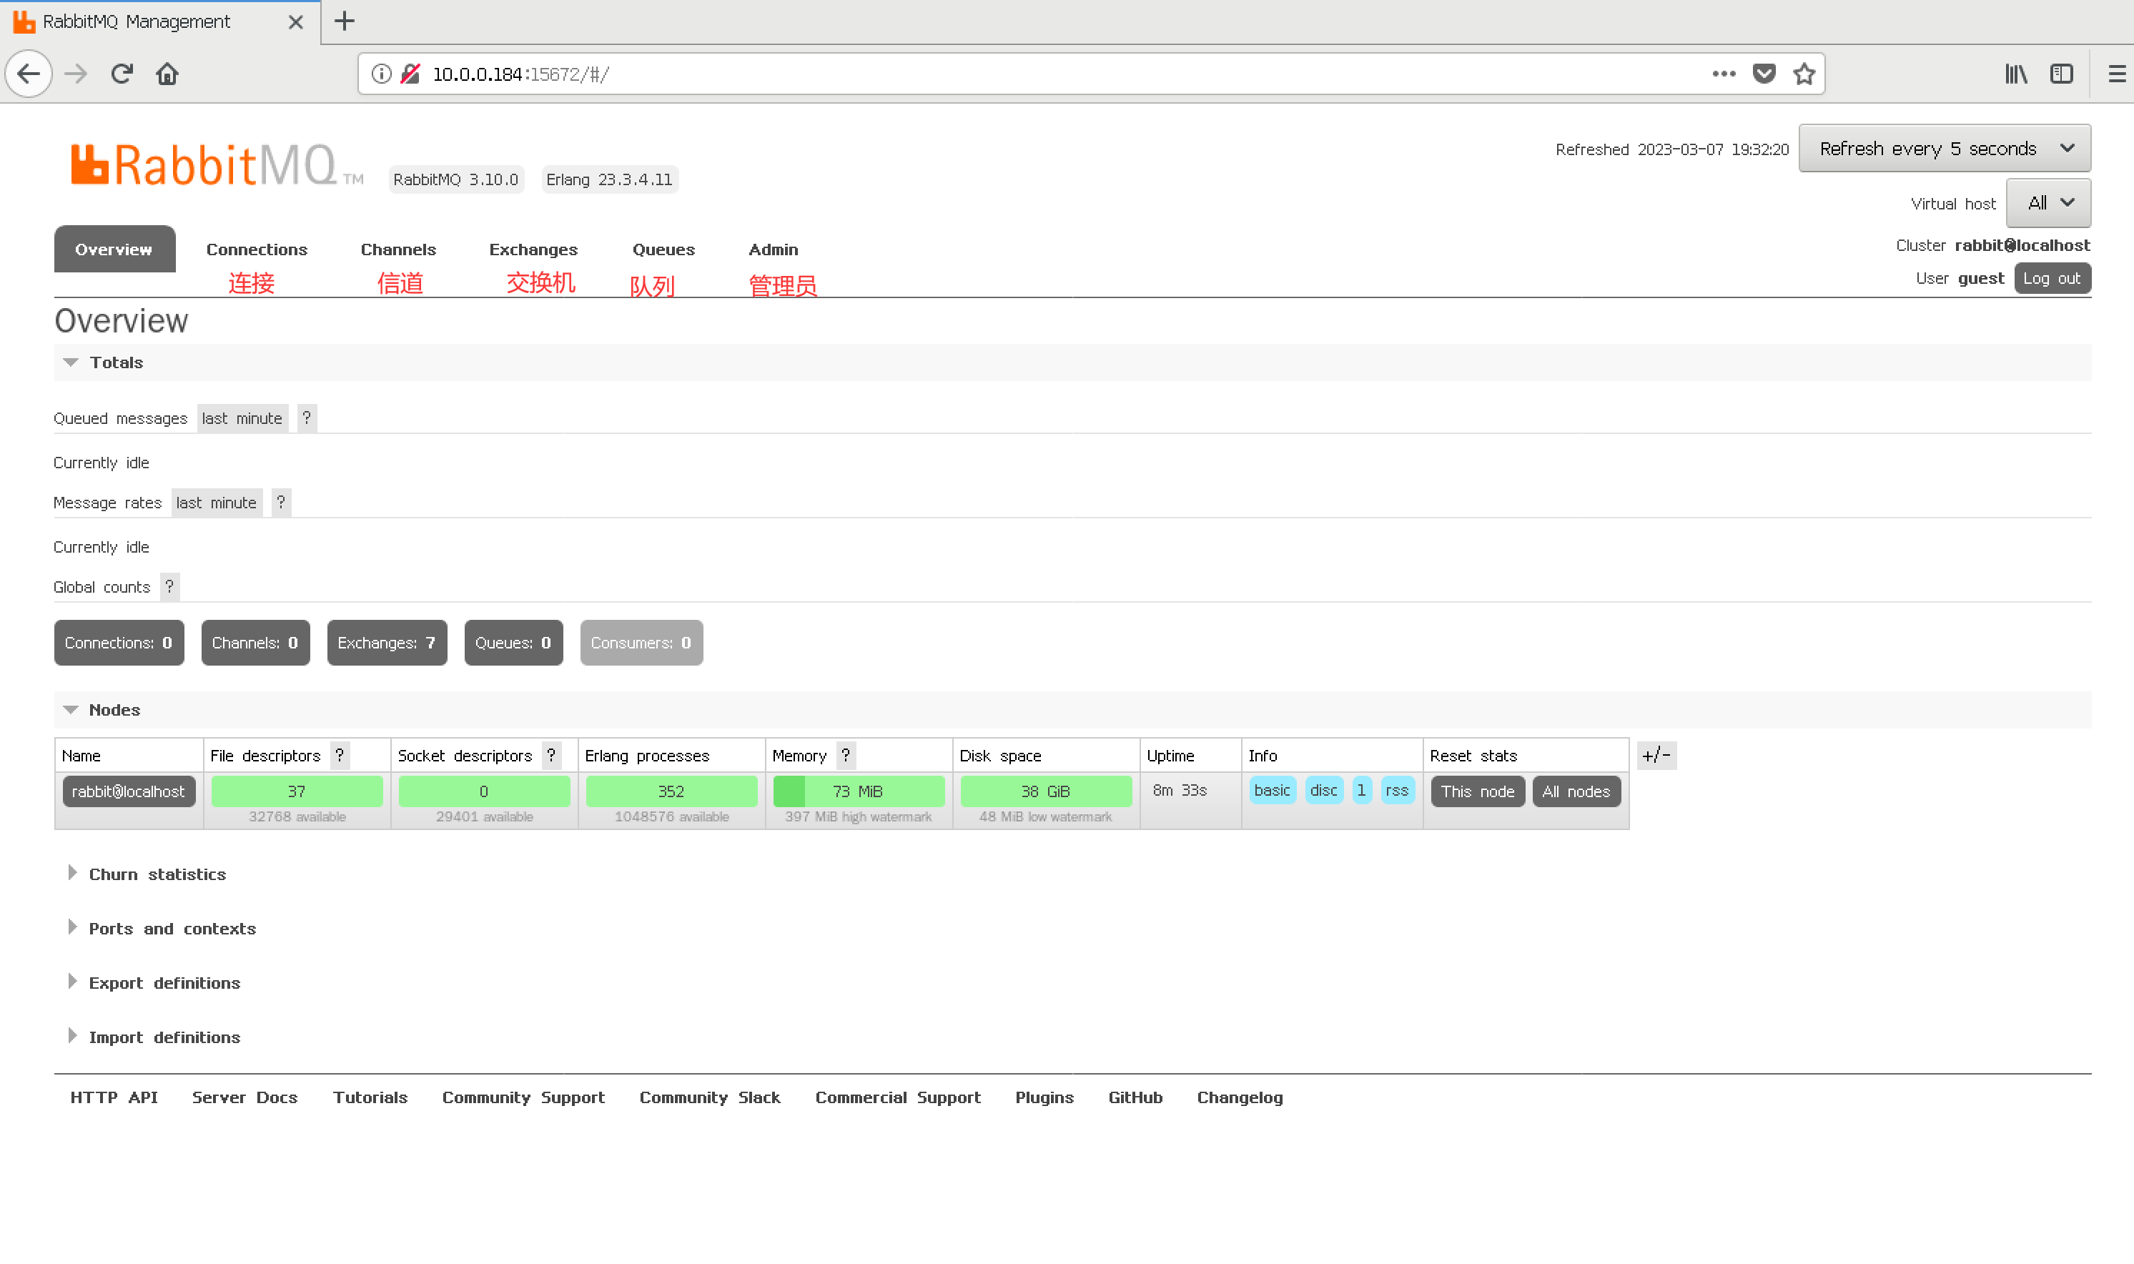Click the site information icon in address bar

tap(382, 74)
